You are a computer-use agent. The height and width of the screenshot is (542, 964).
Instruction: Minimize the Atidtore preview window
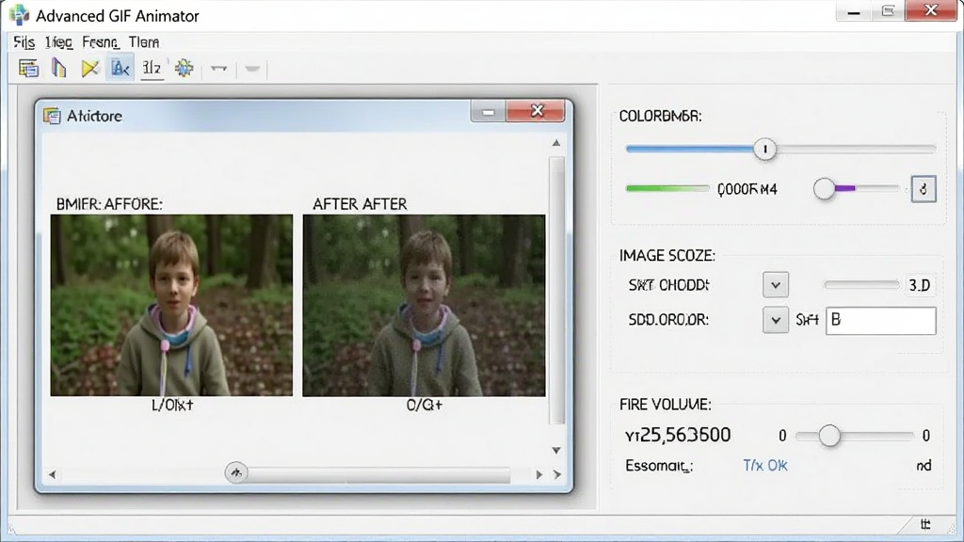tap(489, 112)
